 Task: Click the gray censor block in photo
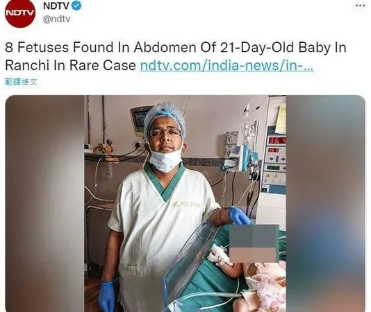point(254,236)
